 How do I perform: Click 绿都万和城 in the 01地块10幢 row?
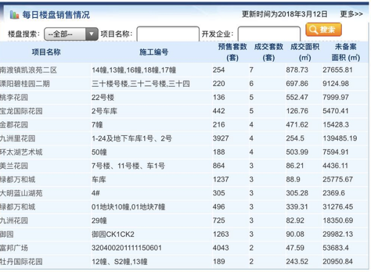click(18, 207)
